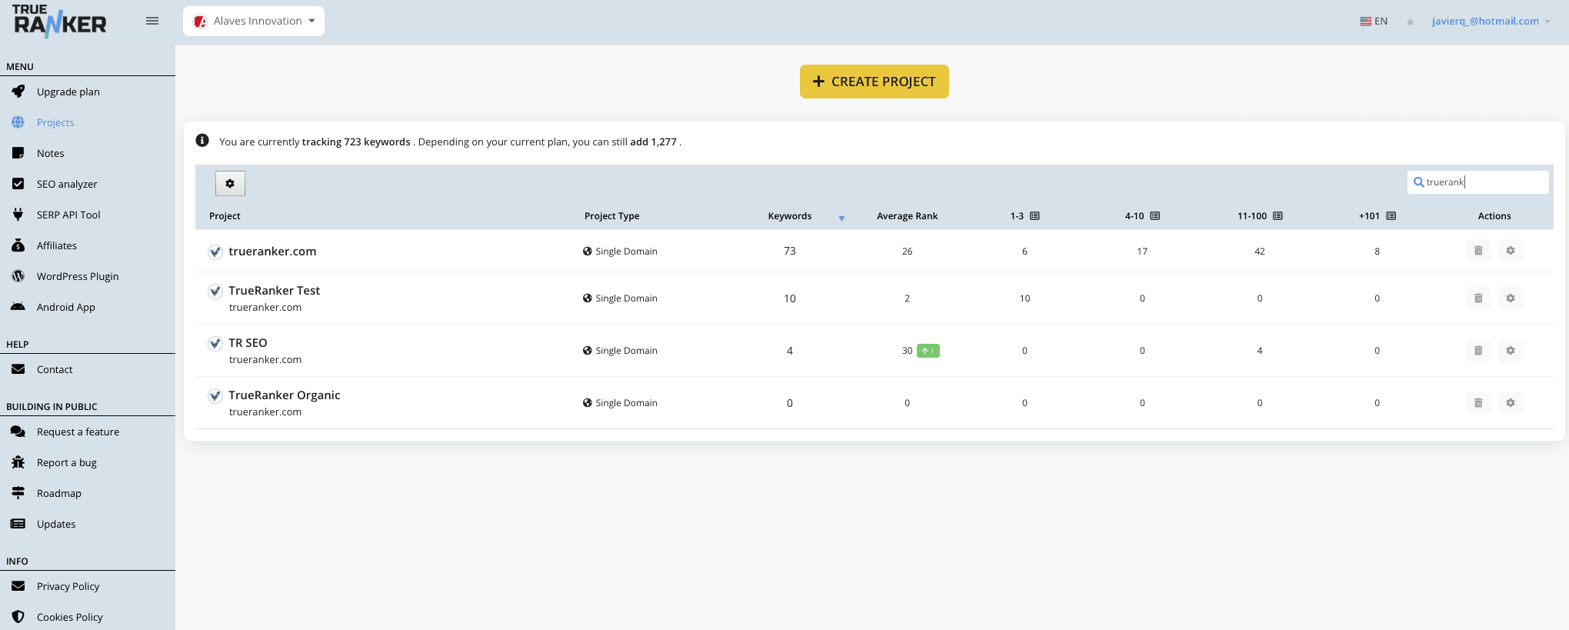This screenshot has height=630, width=1569.
Task: Click the +101 column list icon
Action: tap(1391, 216)
